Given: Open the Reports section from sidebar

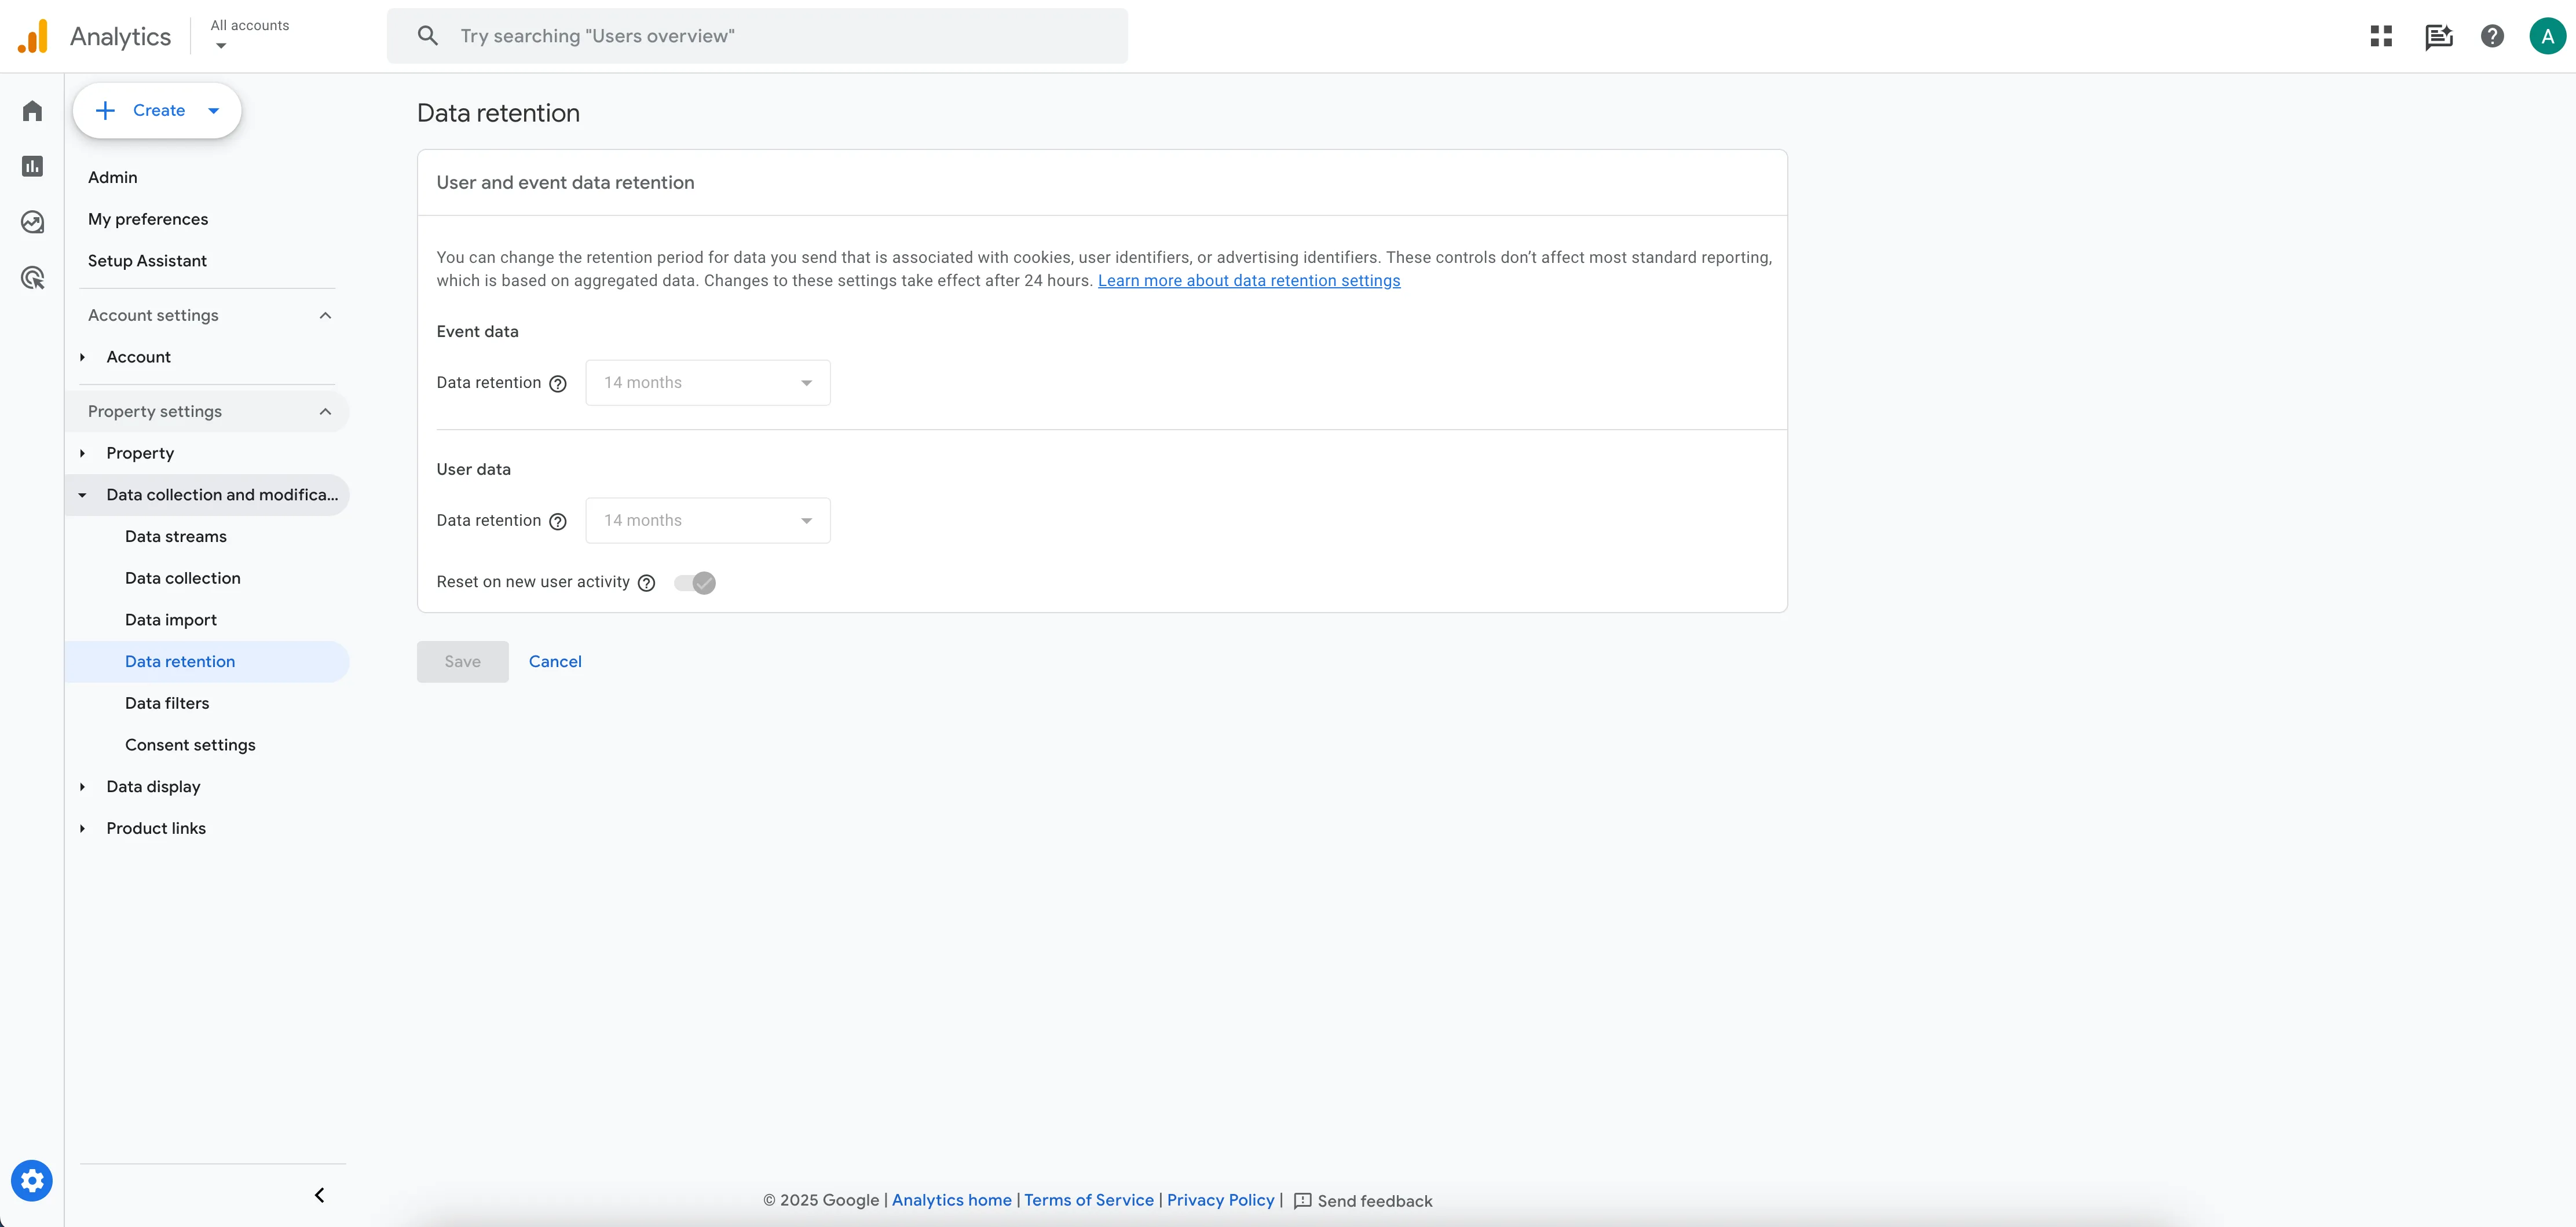Looking at the screenshot, I should click(x=32, y=166).
